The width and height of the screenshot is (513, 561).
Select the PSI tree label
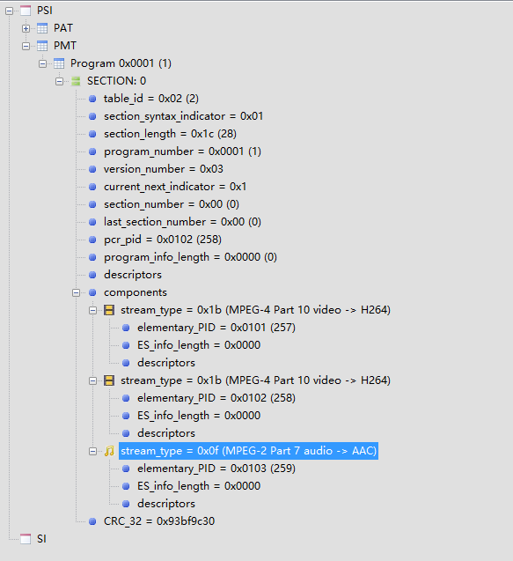pyautogui.click(x=45, y=11)
